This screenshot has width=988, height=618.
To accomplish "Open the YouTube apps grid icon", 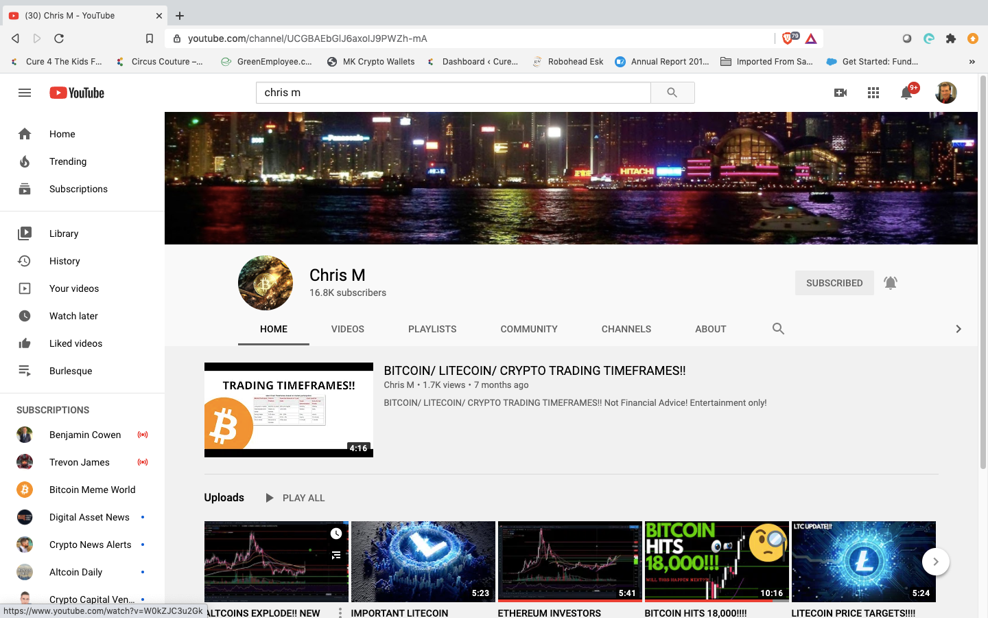I will (x=873, y=93).
